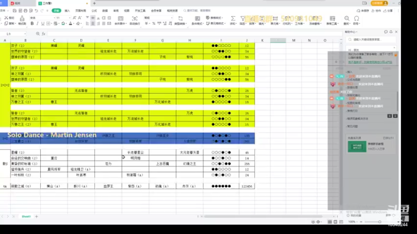Click the formula bar input field
This screenshot has height=234, width=417.
coord(194,34)
